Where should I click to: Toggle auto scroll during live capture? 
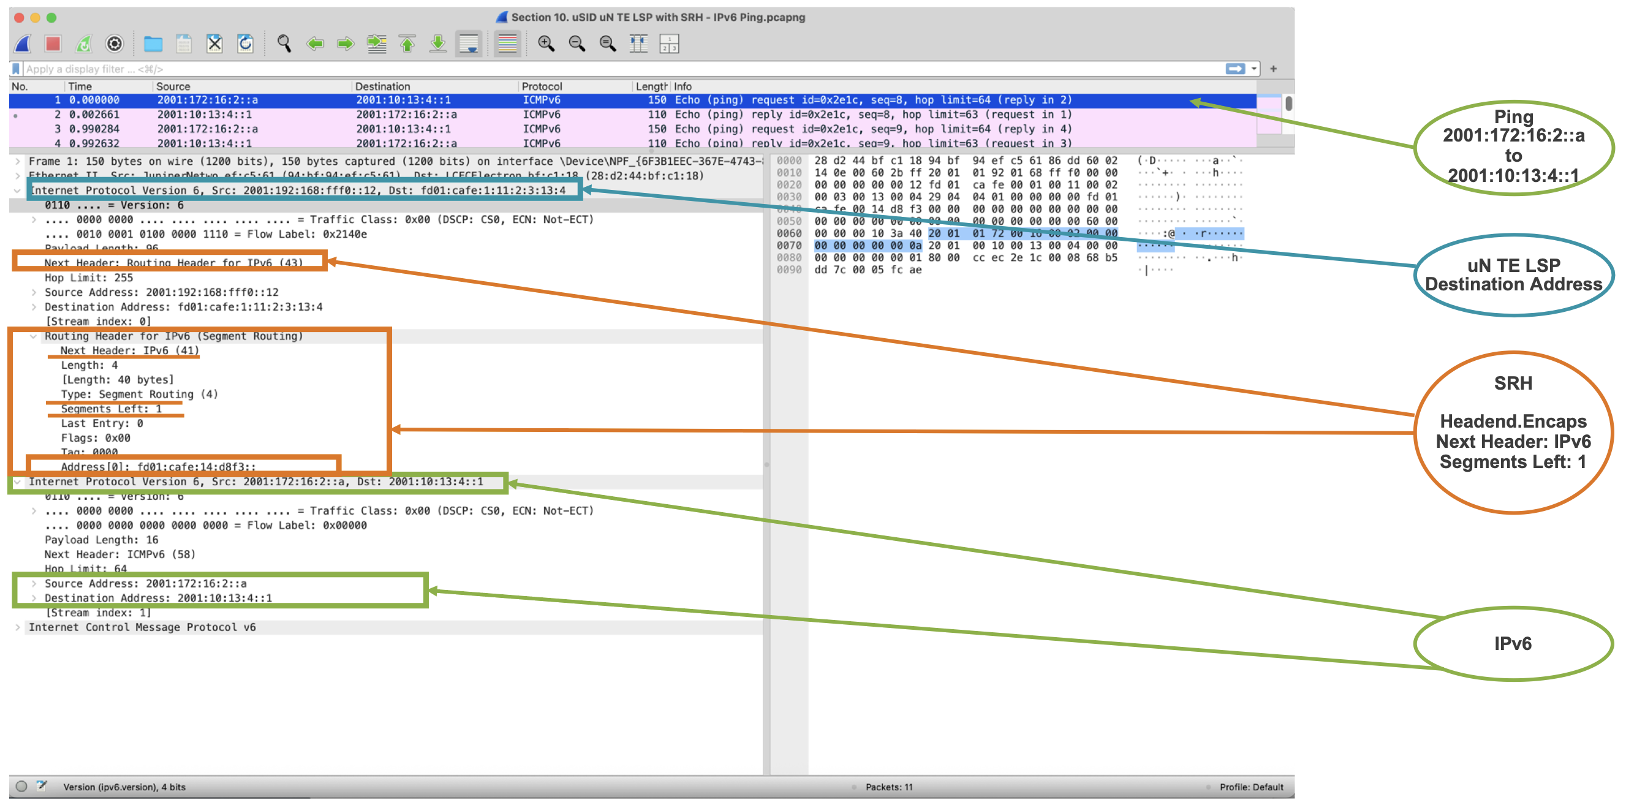tap(469, 43)
